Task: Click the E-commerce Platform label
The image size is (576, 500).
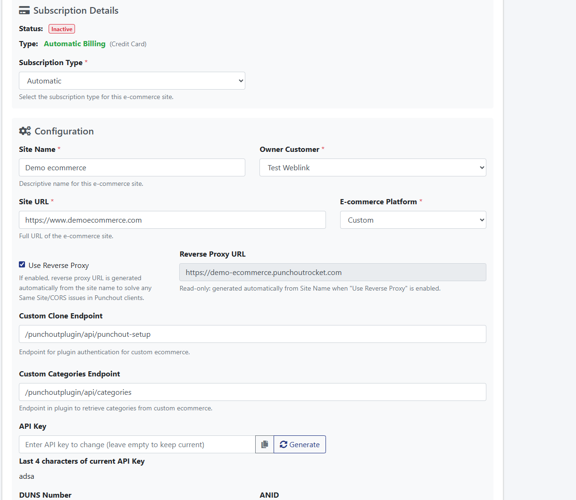Action: click(378, 201)
